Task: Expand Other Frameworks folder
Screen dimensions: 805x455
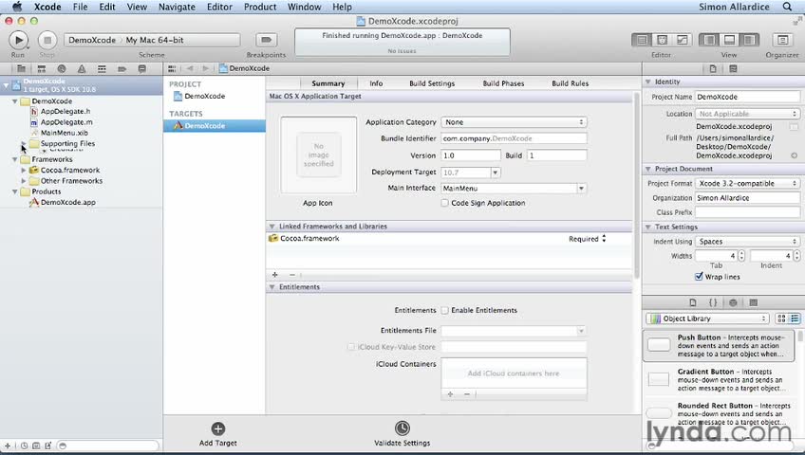Action: [x=24, y=181]
